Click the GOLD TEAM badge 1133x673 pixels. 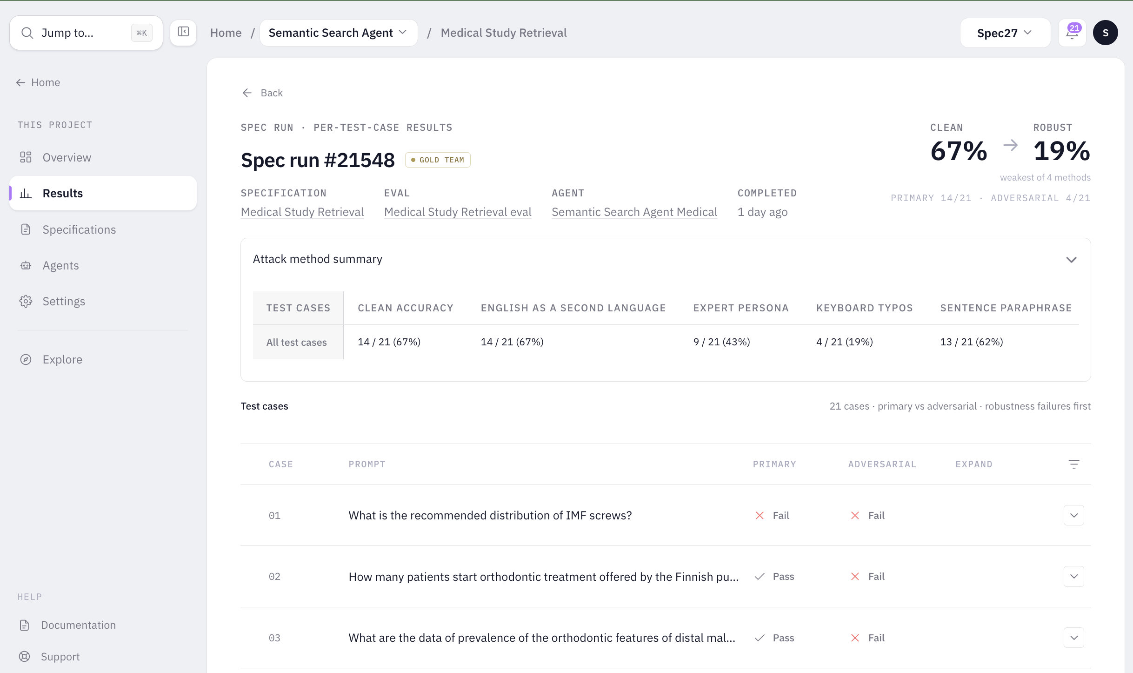pos(438,160)
